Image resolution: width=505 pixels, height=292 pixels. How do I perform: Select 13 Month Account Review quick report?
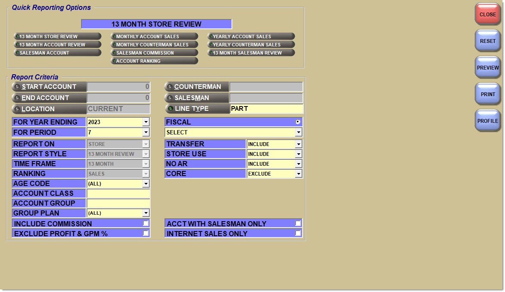point(57,45)
